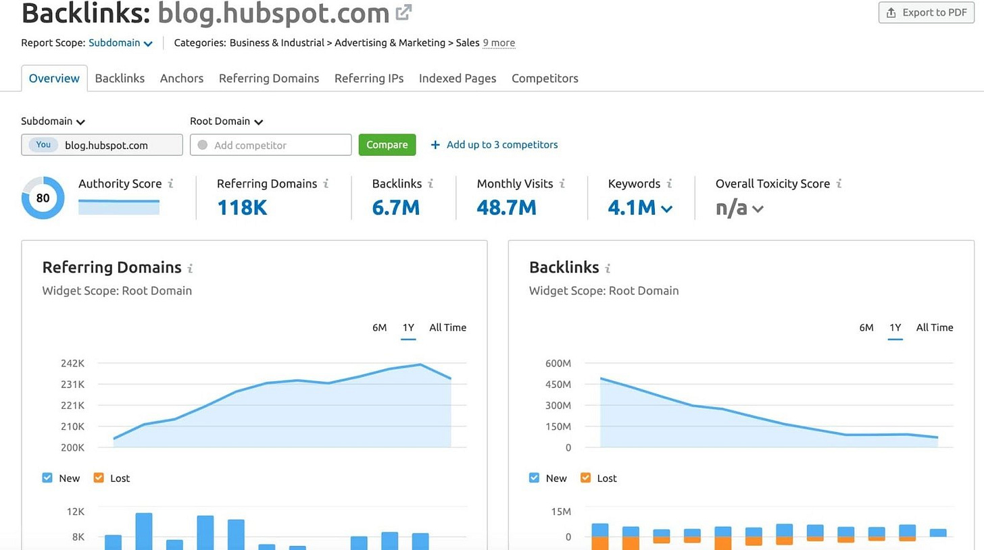Image resolution: width=984 pixels, height=550 pixels.
Task: Click the Authority Score progress bar
Action: (x=119, y=207)
